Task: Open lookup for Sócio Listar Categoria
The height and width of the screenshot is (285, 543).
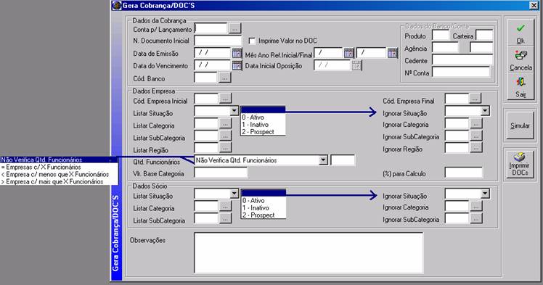Action: [225, 207]
